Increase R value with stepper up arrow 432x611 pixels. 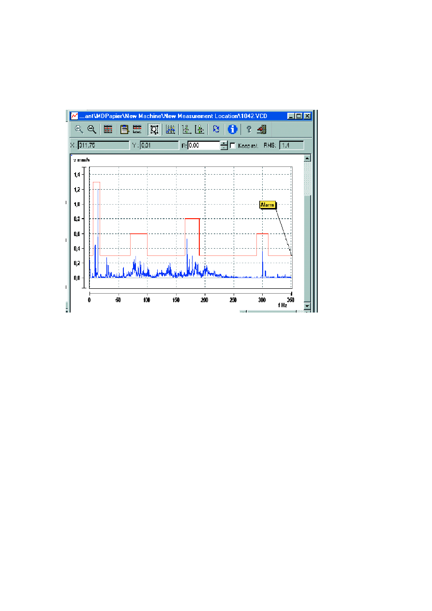pos(224,143)
